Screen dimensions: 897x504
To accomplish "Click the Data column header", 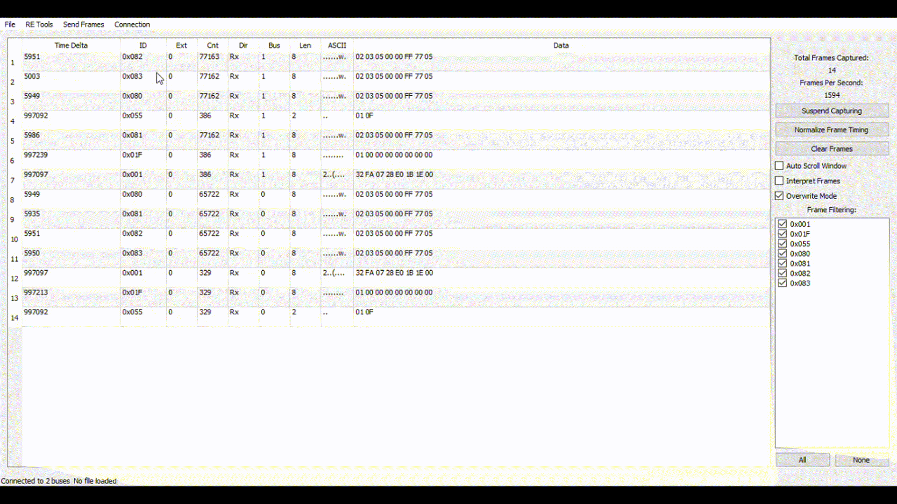I will point(561,45).
